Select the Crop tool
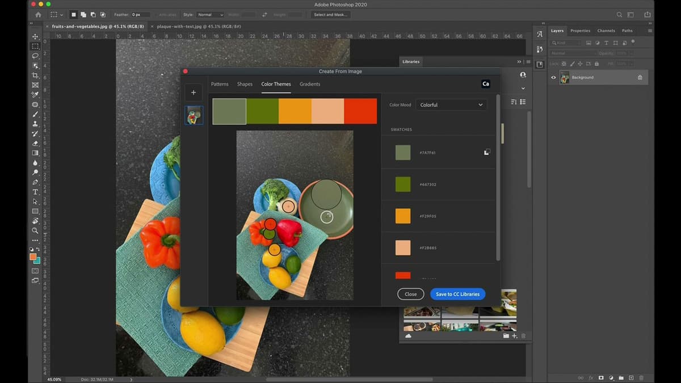Screen dimensions: 681x383 point(35,75)
